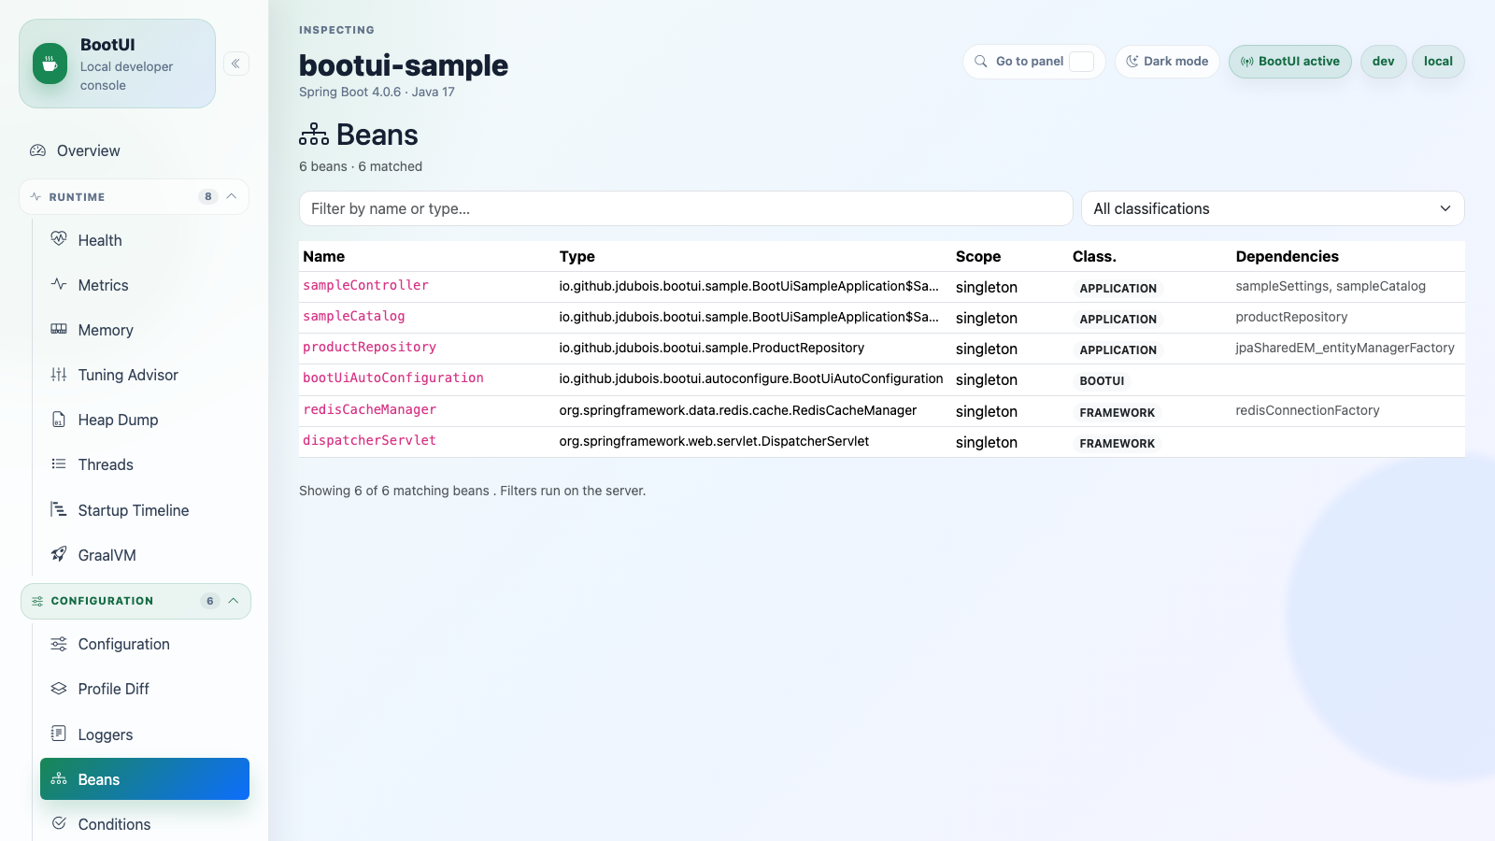This screenshot has height=841, width=1495.
Task: Click the GraalVM rocket icon
Action: tap(59, 554)
